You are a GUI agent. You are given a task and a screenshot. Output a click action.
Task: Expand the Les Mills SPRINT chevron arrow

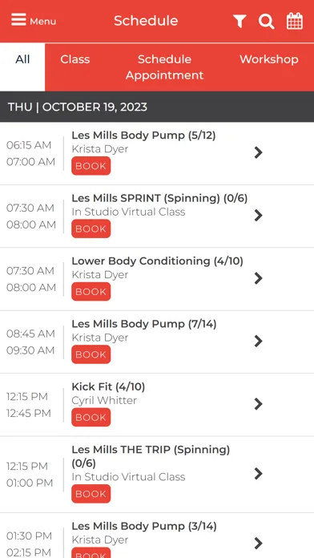click(258, 216)
